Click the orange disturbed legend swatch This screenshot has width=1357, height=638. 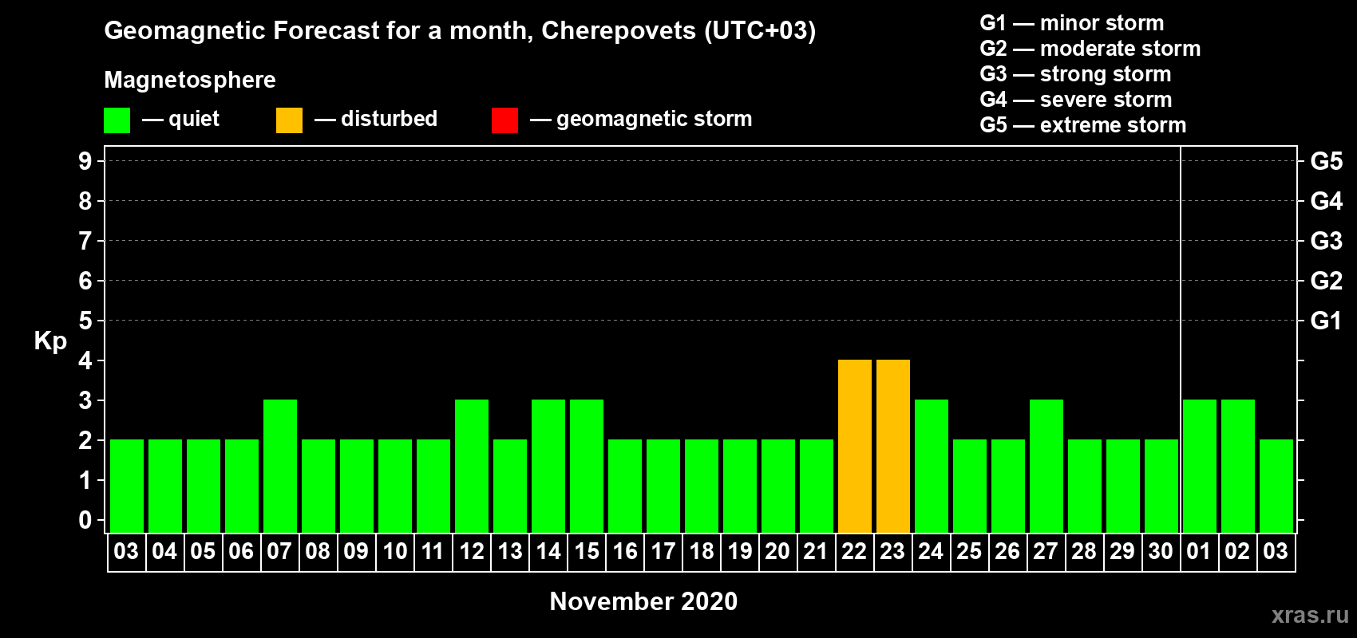point(289,120)
